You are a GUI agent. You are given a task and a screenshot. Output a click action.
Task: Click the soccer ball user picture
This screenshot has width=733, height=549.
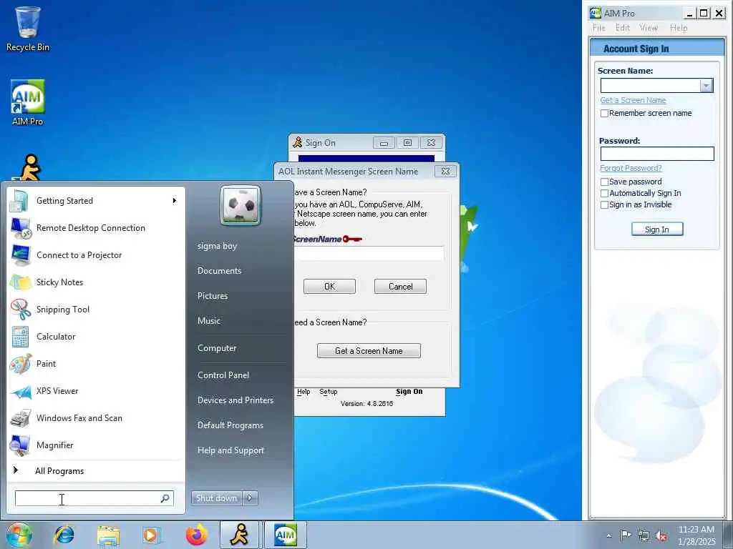[x=241, y=205]
